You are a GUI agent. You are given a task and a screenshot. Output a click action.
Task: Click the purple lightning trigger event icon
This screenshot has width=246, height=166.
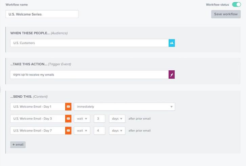point(172,75)
